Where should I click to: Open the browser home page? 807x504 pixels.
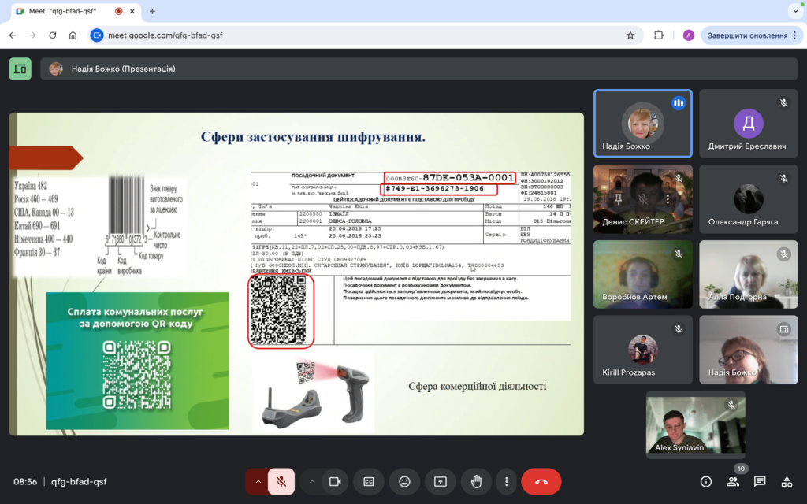(x=73, y=35)
